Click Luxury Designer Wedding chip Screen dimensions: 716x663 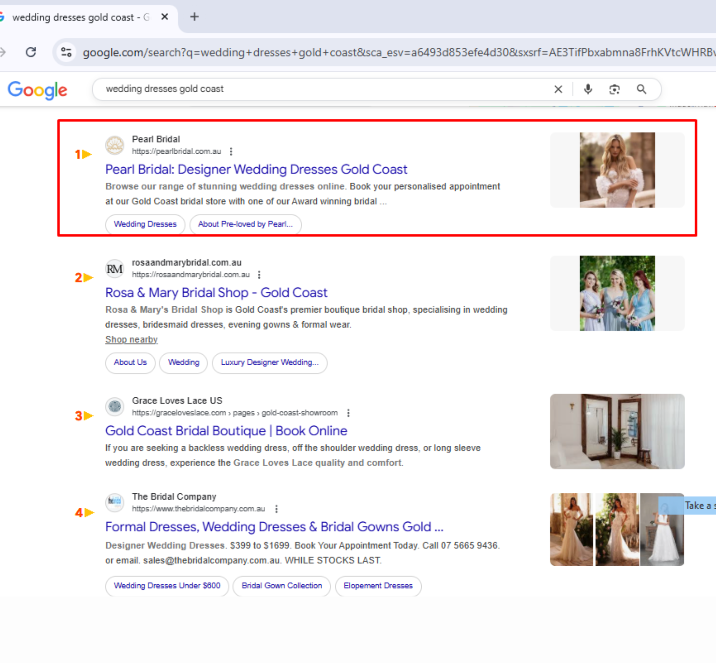[x=269, y=362]
